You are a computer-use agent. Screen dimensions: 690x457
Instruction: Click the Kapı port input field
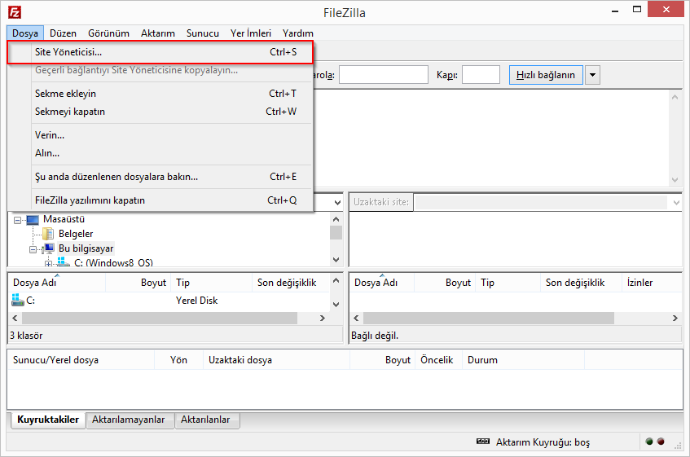481,75
